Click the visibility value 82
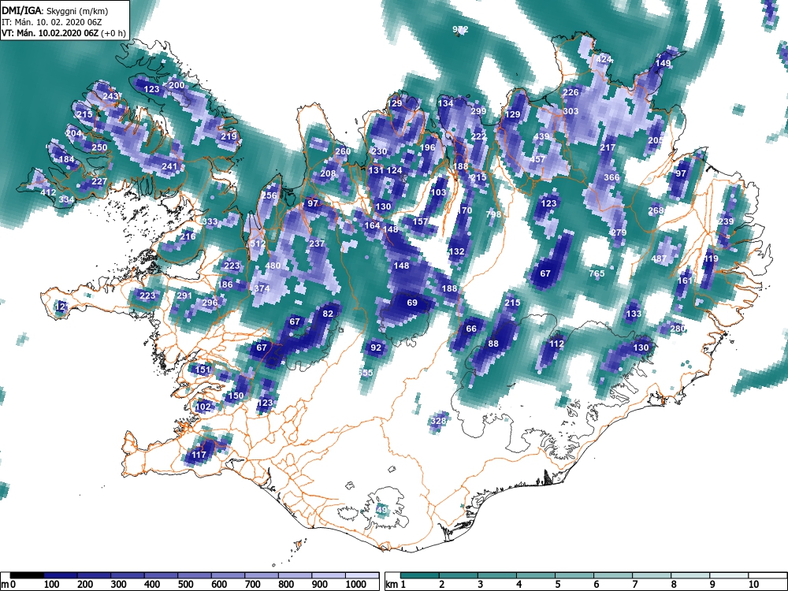Screen dimensions: 788x591 click(x=328, y=314)
